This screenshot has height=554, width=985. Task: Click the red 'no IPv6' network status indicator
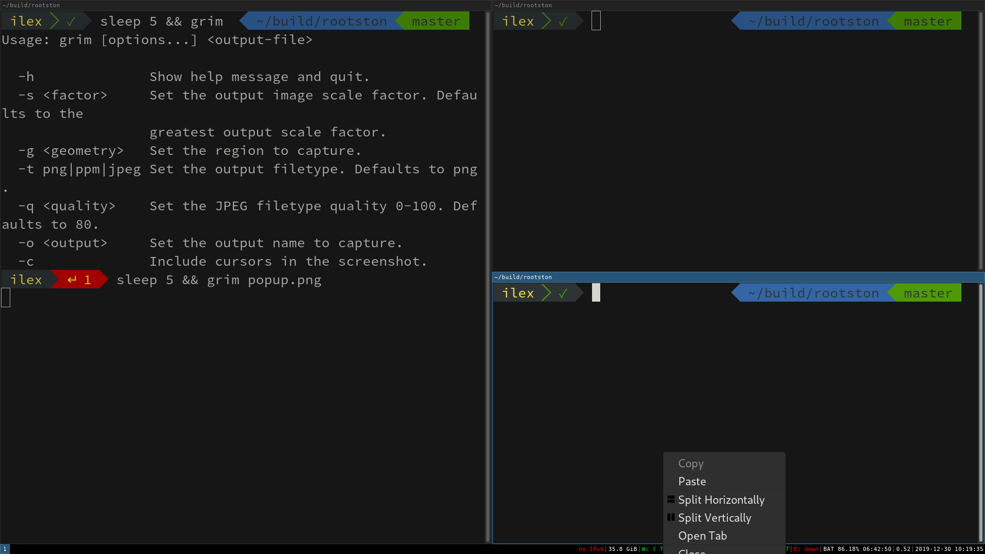coord(591,549)
